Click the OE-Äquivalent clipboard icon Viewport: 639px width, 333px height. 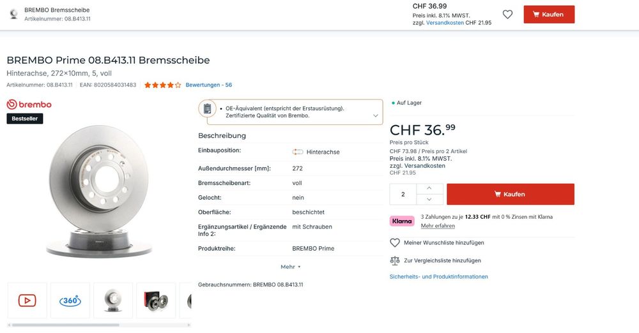[207, 108]
